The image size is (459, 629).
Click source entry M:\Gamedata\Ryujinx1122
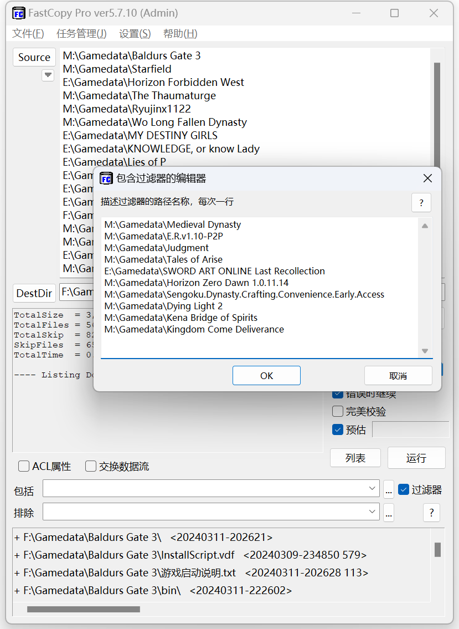pyautogui.click(x=127, y=109)
